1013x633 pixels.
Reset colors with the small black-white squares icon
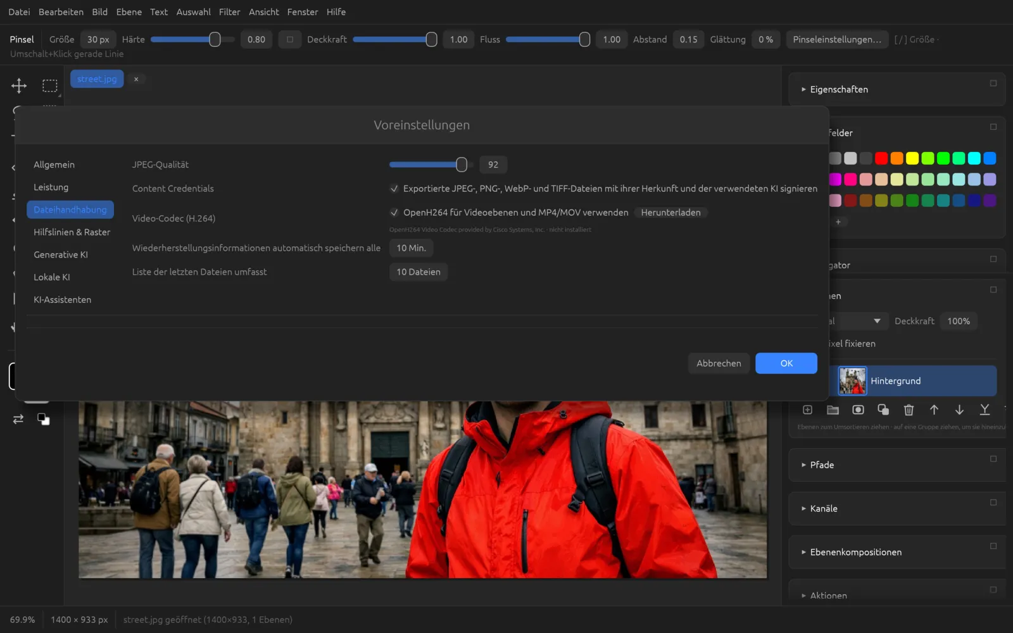44,419
